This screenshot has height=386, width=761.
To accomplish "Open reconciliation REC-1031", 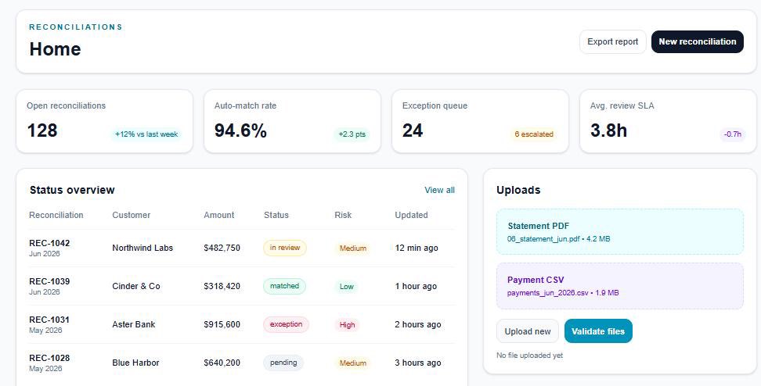I will pos(49,320).
